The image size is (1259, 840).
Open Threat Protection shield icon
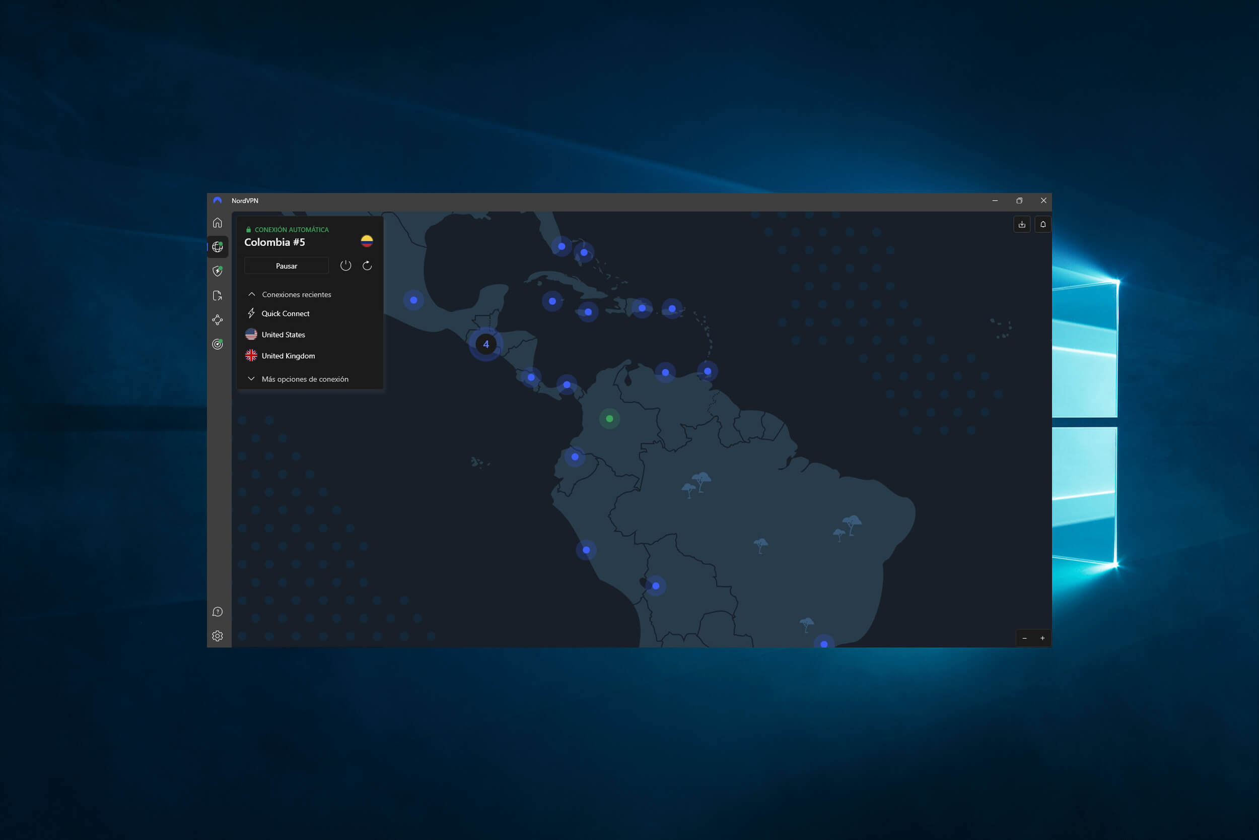218,271
